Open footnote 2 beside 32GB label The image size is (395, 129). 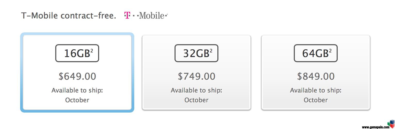211,50
